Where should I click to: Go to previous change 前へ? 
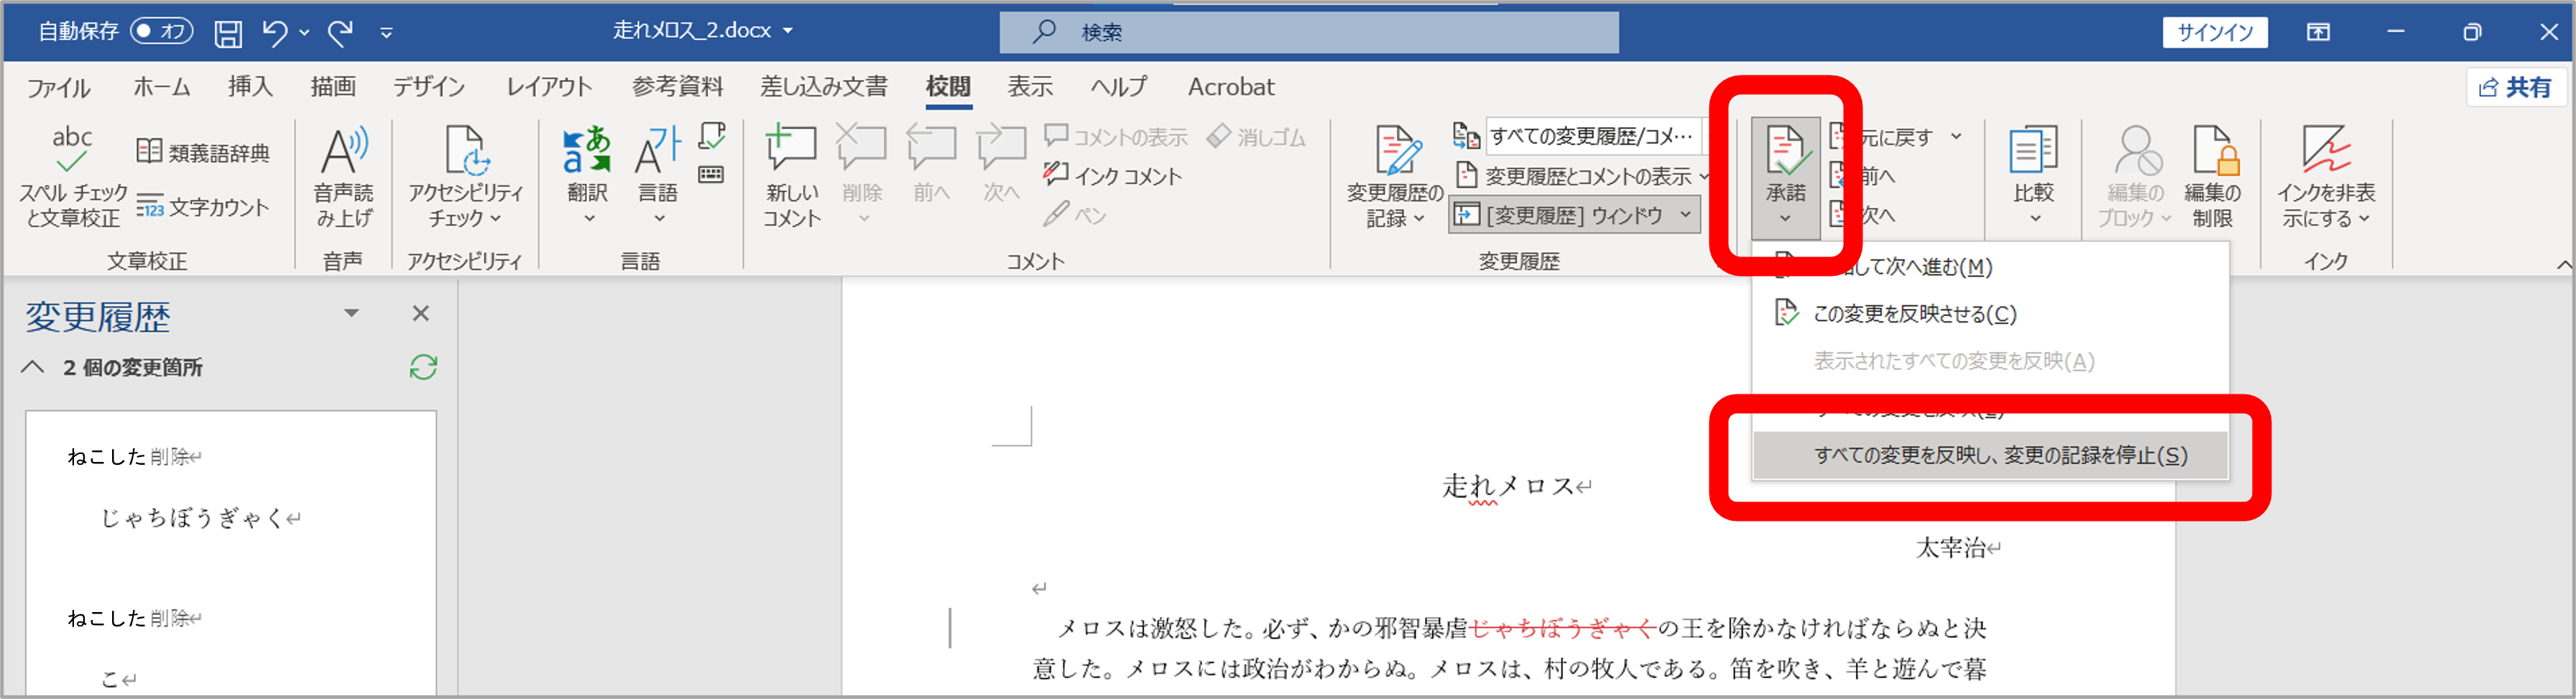[x=1864, y=177]
